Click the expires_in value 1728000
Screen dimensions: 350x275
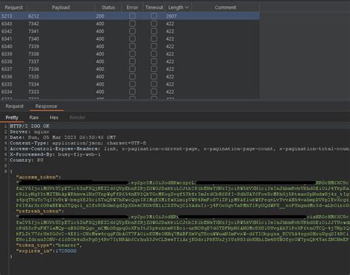pos(66,251)
